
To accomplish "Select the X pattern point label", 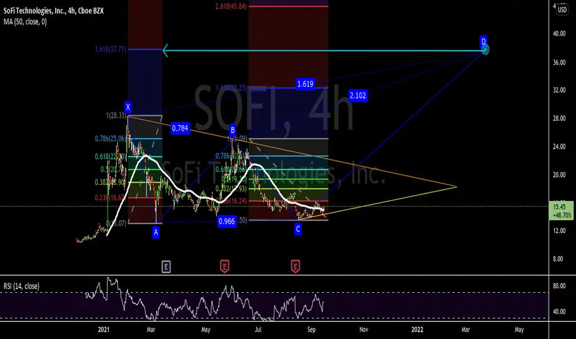I will [128, 107].
